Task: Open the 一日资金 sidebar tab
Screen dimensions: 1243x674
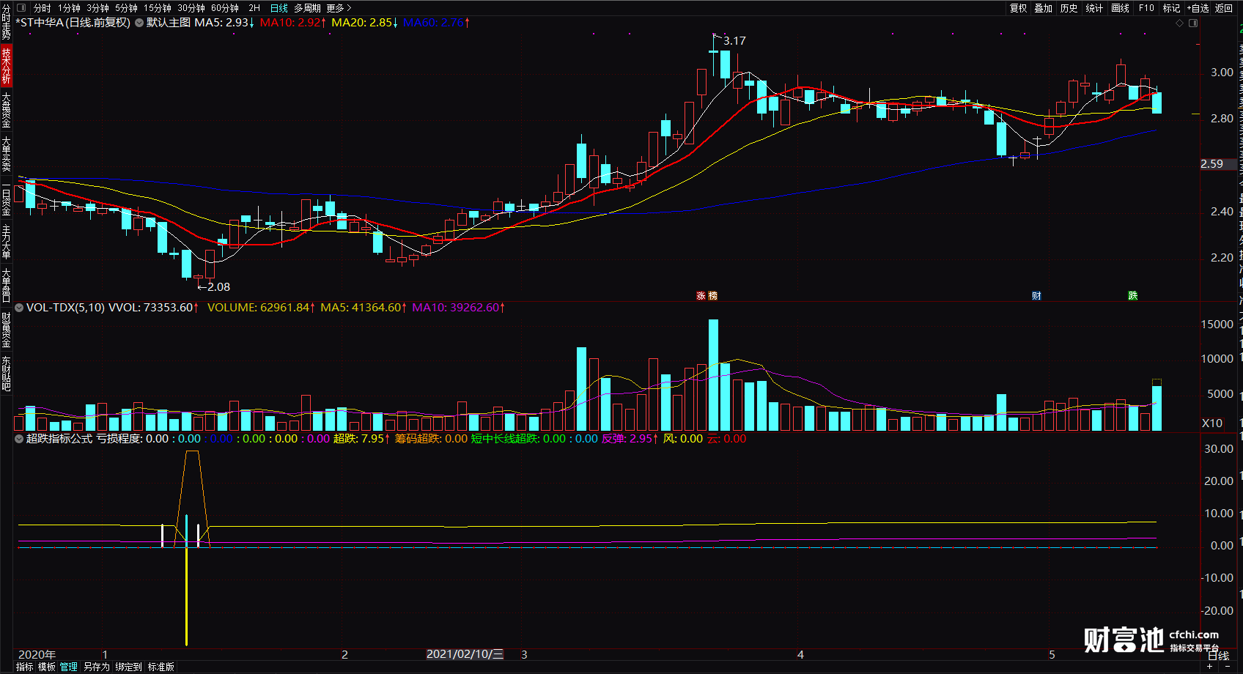Action: (6, 199)
